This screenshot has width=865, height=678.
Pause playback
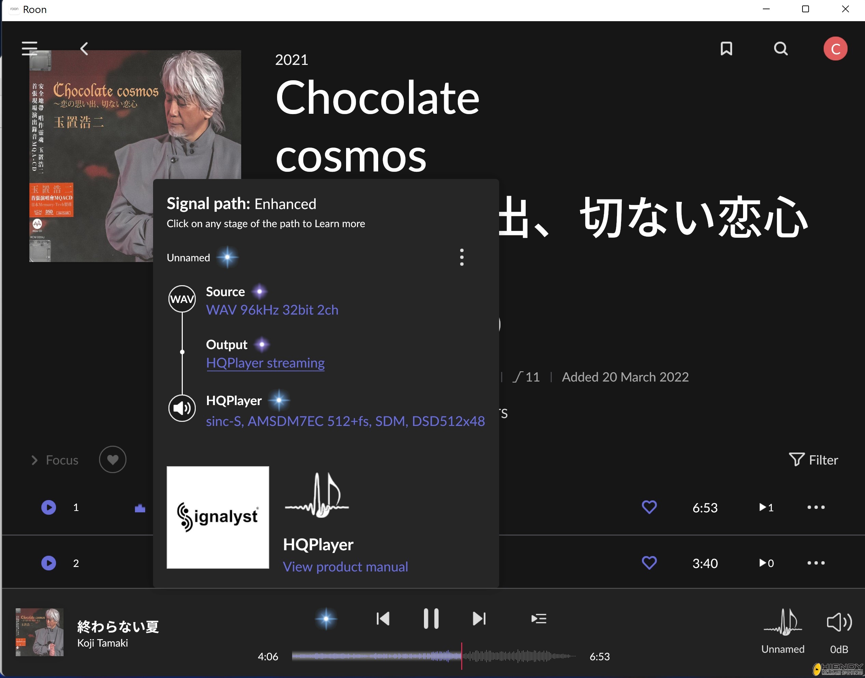431,619
